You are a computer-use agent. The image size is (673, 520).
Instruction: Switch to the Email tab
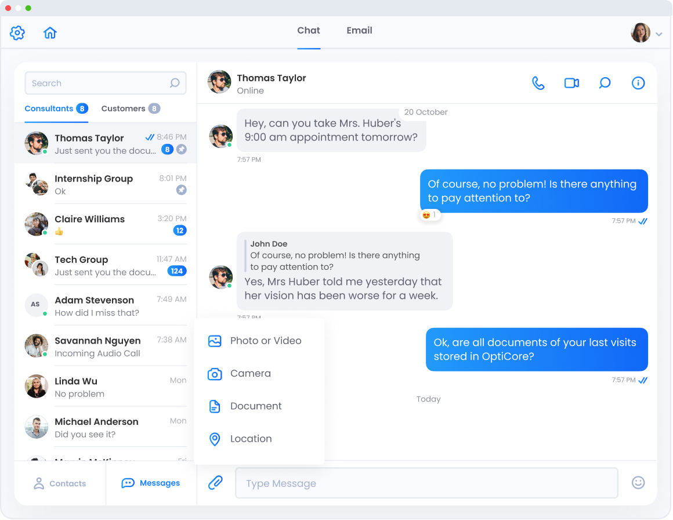[359, 30]
